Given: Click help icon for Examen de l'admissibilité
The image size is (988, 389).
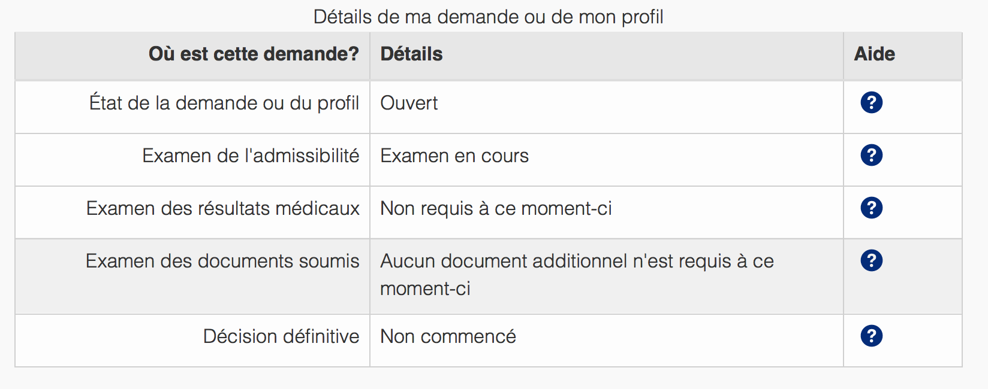Looking at the screenshot, I should pyautogui.click(x=871, y=156).
